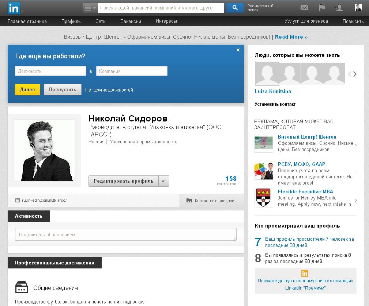Image resolution: width=369 pixels, height=306 pixels.
Task: Click Вы появлялись в результатах поиска text
Action: pyautogui.click(x=308, y=258)
